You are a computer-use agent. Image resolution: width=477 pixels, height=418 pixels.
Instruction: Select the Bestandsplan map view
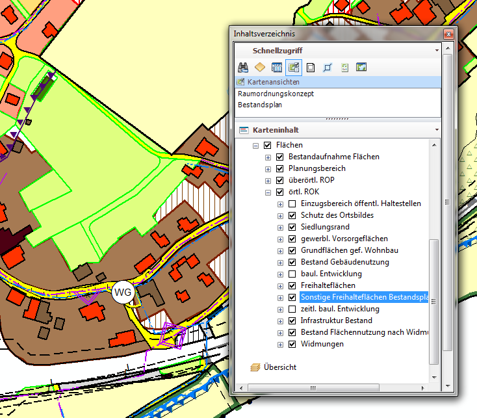(x=259, y=104)
